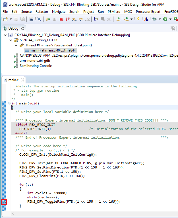The height and width of the screenshot is (218, 178).
Task: Click the Disconnect icon
Action: tap(68, 19)
